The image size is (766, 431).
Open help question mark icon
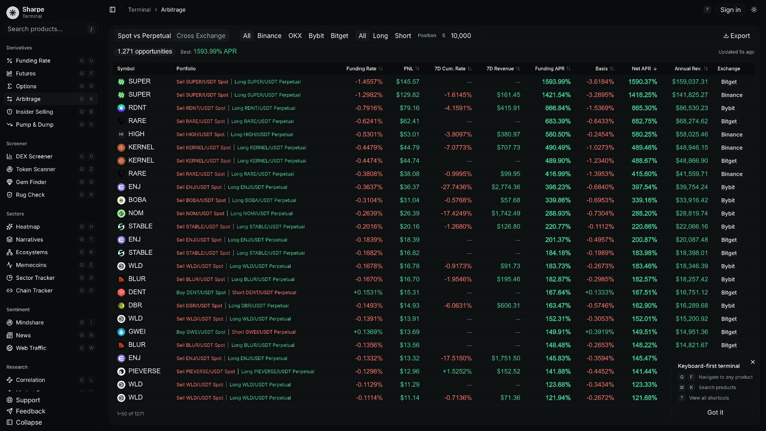(707, 10)
